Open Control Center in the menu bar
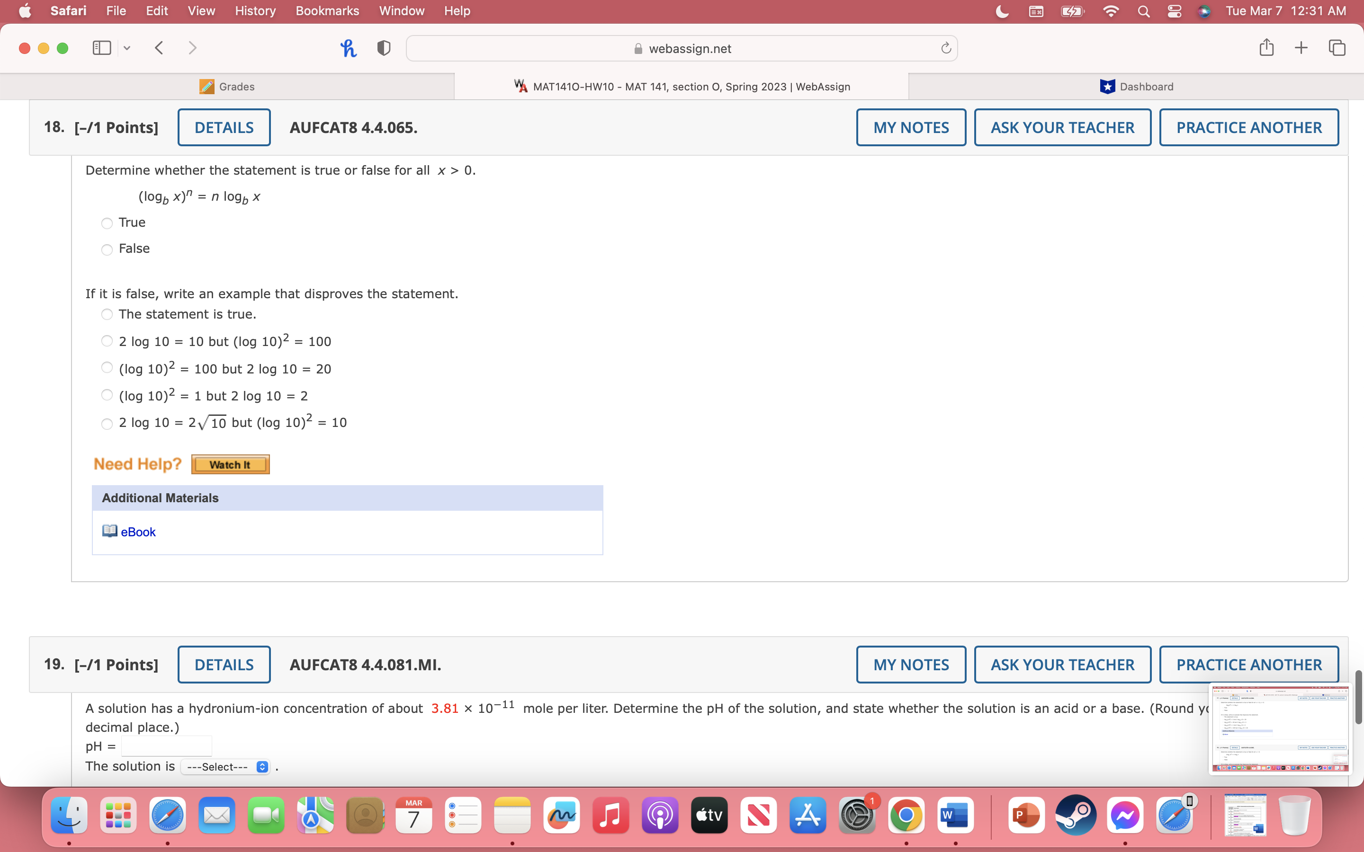The width and height of the screenshot is (1364, 852). coord(1174,11)
